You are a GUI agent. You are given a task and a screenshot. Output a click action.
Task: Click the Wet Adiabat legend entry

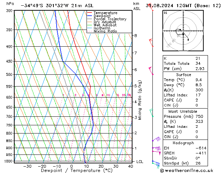102,25
